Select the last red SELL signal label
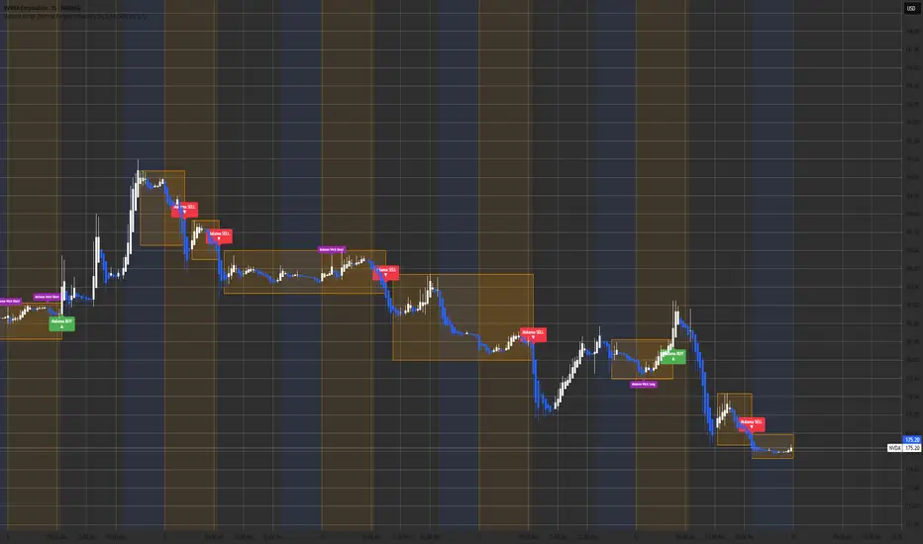Screen dimensions: 923x544 tap(752, 424)
